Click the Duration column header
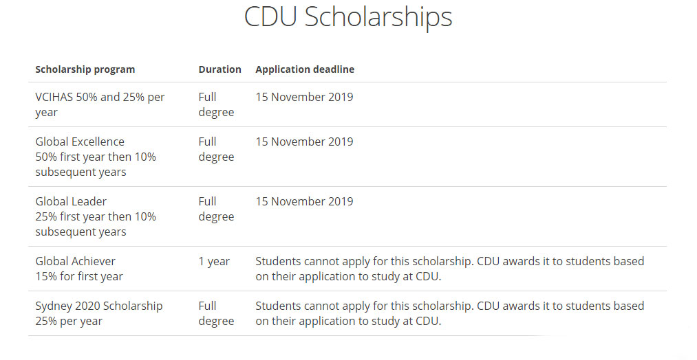Viewport: 697px width, 360px height. (x=219, y=69)
